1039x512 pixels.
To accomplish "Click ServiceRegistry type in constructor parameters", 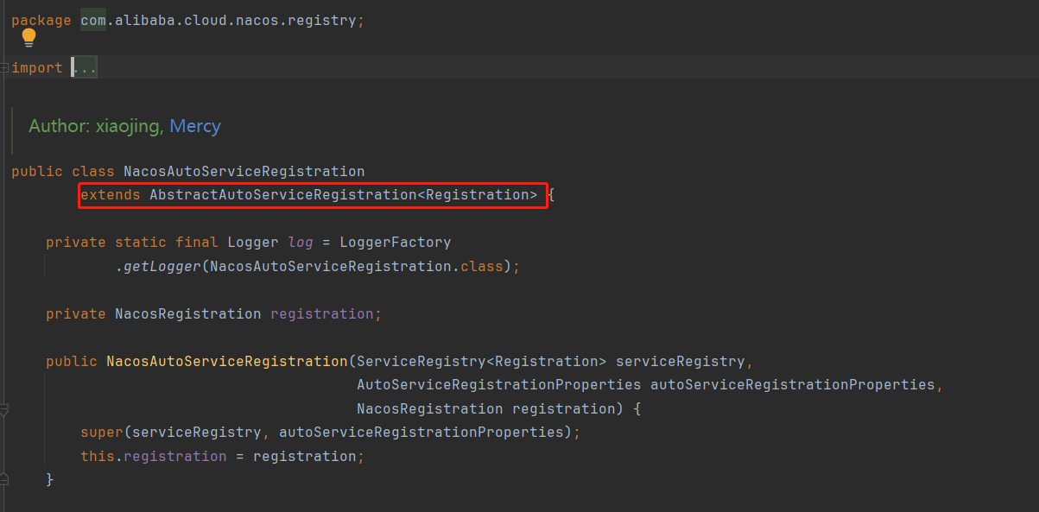I will [x=421, y=361].
